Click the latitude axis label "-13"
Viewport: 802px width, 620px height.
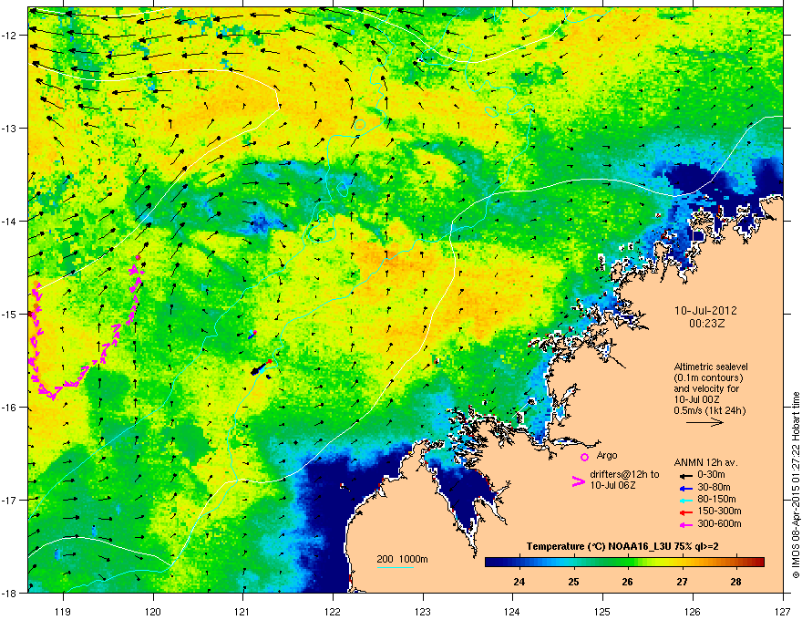click(x=10, y=128)
